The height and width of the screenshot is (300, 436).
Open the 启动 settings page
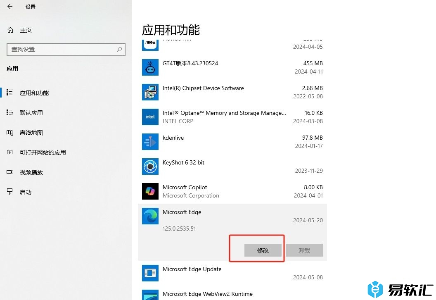coord(25,192)
